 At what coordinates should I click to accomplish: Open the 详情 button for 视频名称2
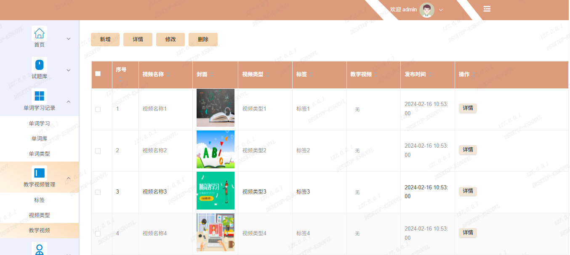pos(468,150)
